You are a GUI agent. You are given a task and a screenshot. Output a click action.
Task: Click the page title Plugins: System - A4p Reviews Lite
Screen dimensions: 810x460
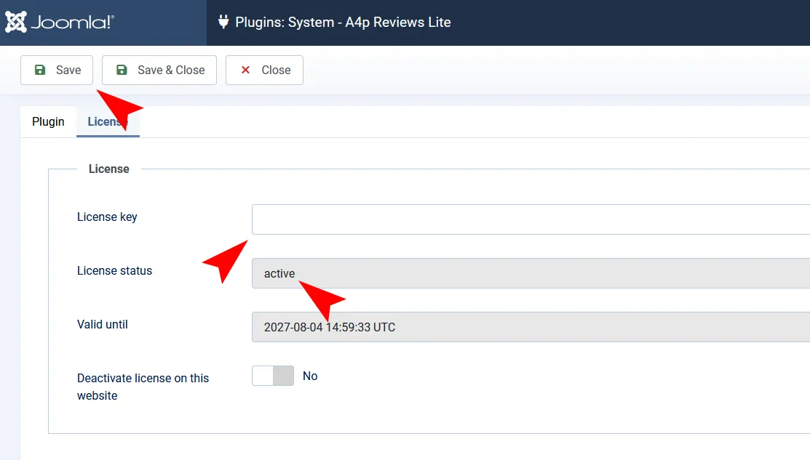(x=343, y=23)
